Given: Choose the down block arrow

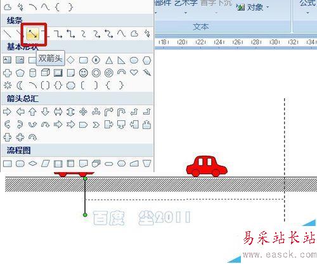Looking at the screenshot, I should coord(45,111).
